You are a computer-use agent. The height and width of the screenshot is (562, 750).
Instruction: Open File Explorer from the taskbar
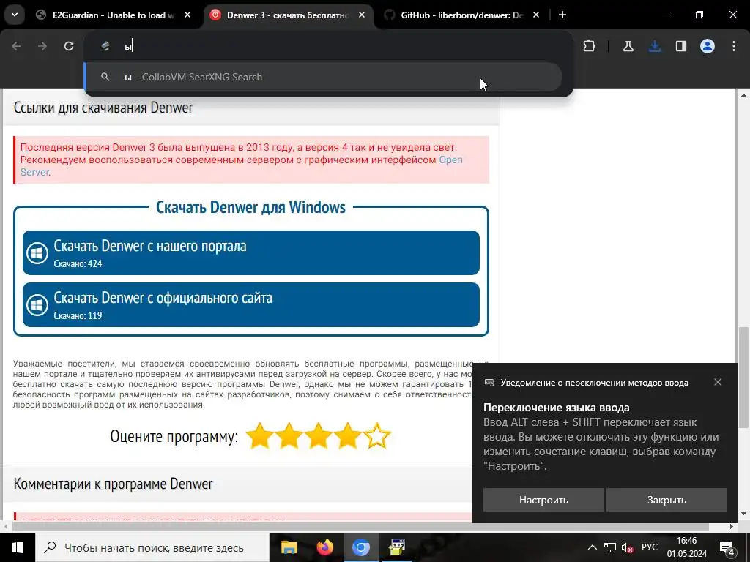[289, 547]
